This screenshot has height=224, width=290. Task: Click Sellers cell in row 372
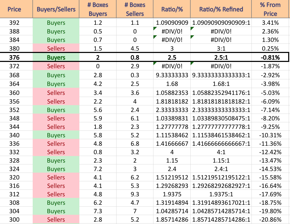click(56, 66)
